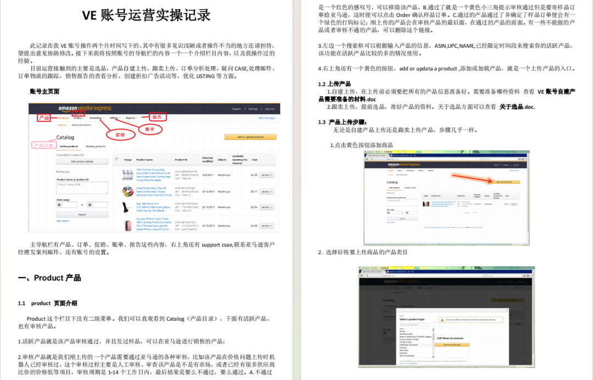Click the amazon vendor express logo in homepage screenshot
Image resolution: width=593 pixels, height=380 pixels.
click(85, 109)
